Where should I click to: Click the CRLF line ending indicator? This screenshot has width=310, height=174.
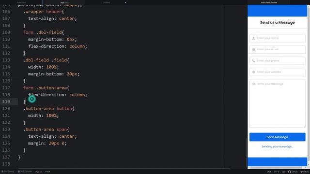point(269,172)
